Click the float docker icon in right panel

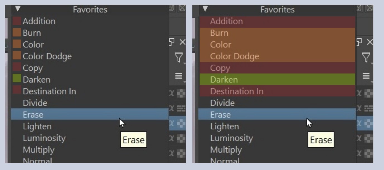[359, 42]
